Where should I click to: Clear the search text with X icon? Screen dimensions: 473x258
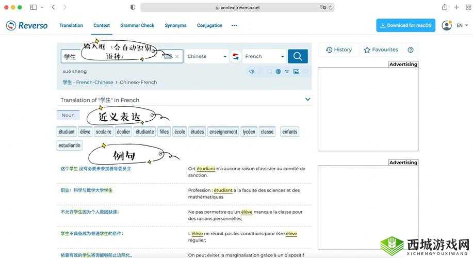tap(177, 56)
